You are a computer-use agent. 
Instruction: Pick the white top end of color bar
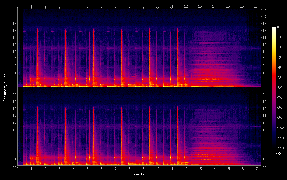coord(274,28)
